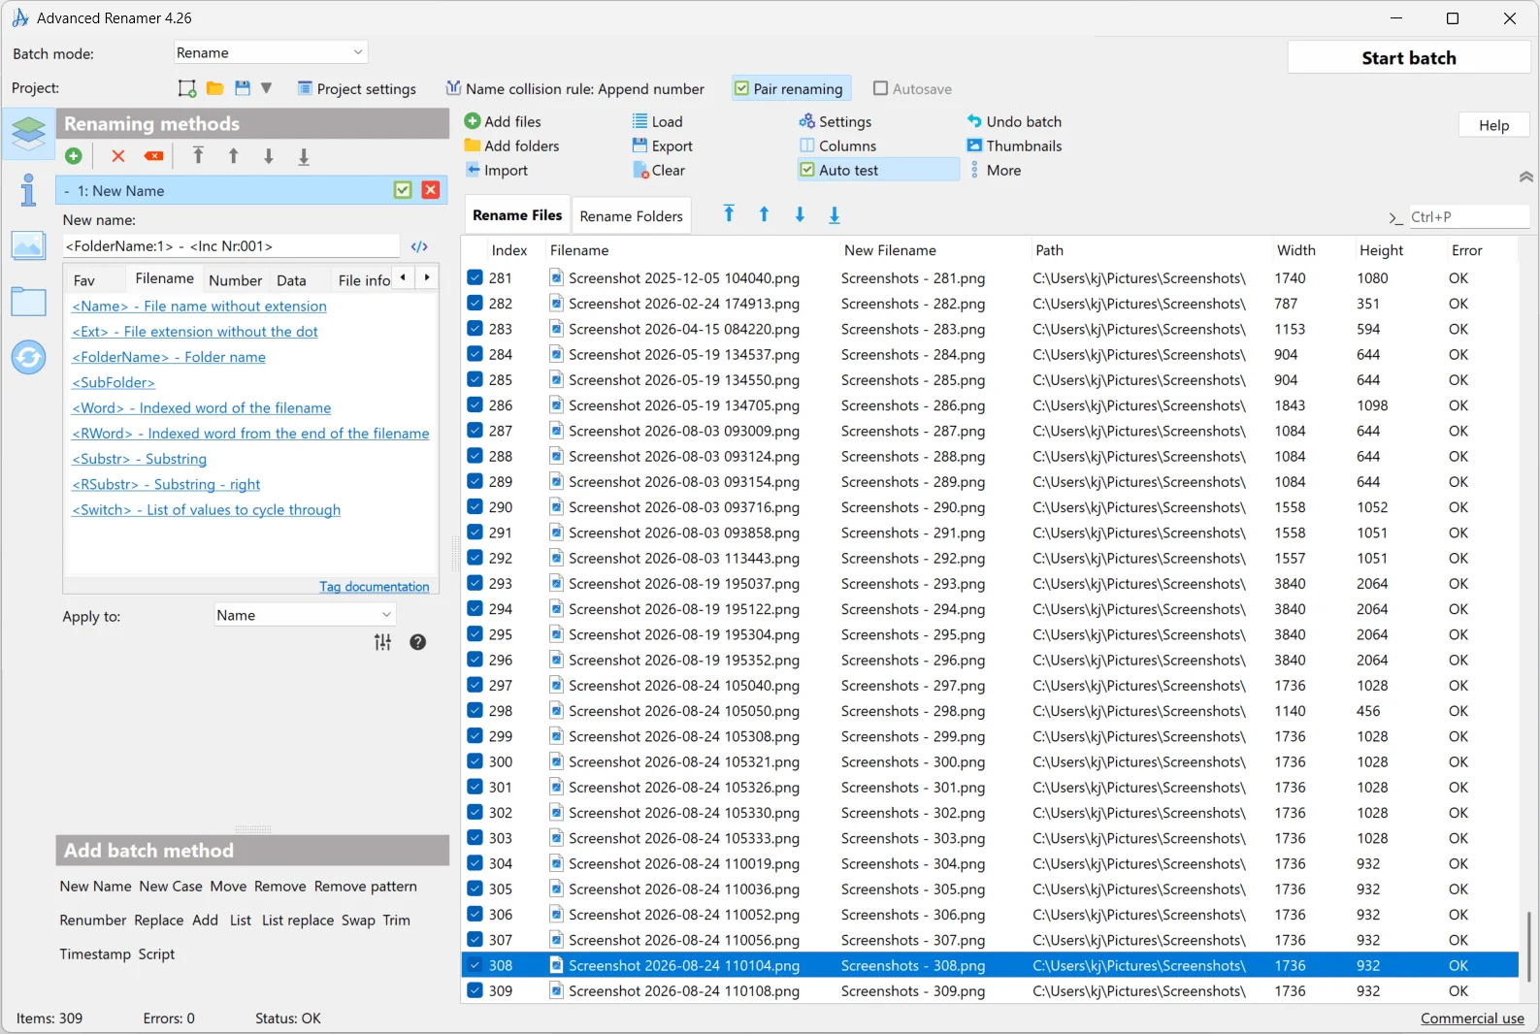Move method to top arrow in Renaming methods
1540x1034 pixels.
198,155
